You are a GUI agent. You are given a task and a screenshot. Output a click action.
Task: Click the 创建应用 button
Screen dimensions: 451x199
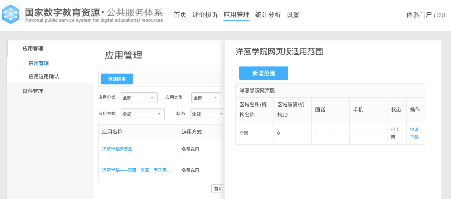tap(117, 79)
